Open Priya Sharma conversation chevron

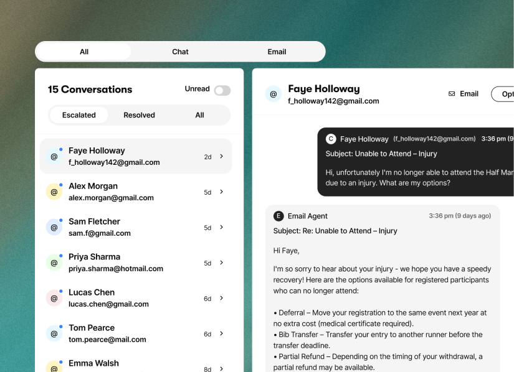click(x=222, y=263)
